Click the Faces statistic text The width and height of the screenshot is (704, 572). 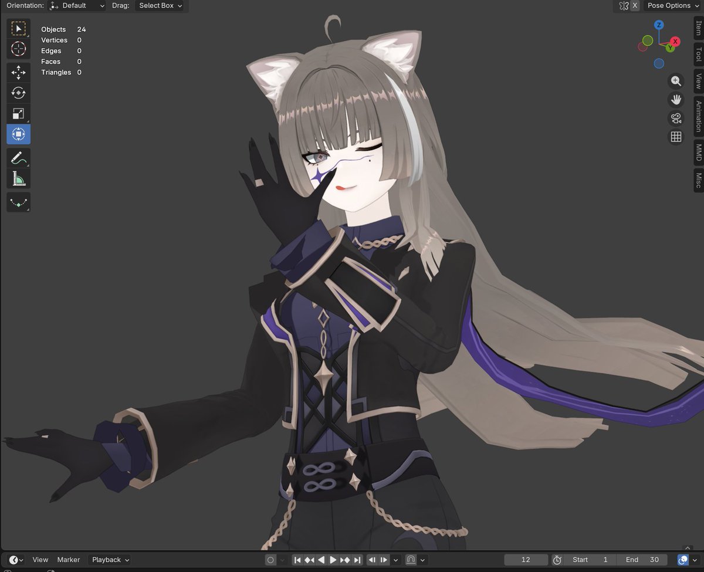click(61, 62)
